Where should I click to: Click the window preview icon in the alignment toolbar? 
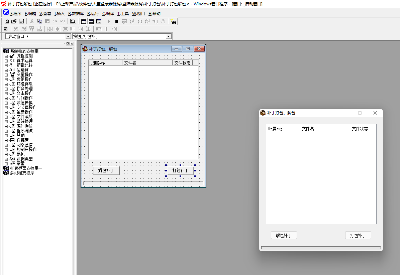[x=6, y=29]
